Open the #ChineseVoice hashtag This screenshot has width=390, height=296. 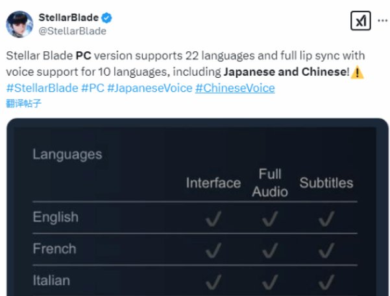pyautogui.click(x=235, y=87)
